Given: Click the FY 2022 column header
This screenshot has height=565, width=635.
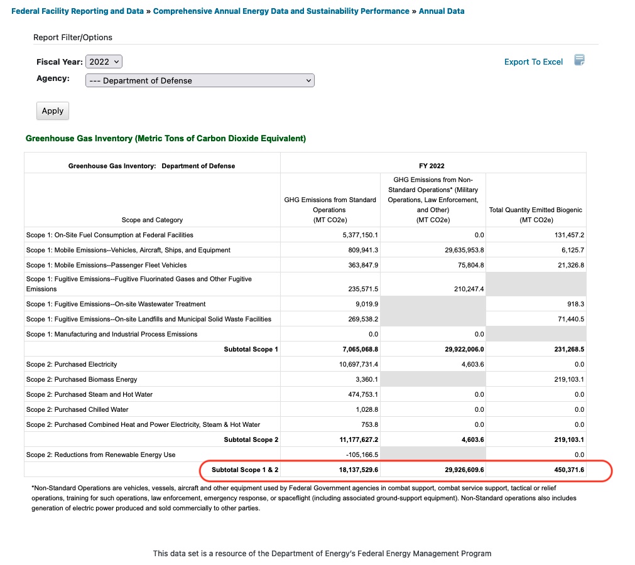Looking at the screenshot, I should point(431,166).
